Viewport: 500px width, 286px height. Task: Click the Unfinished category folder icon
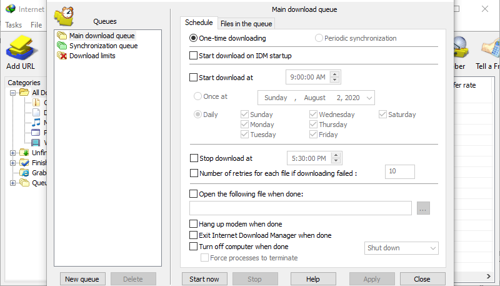click(x=24, y=153)
